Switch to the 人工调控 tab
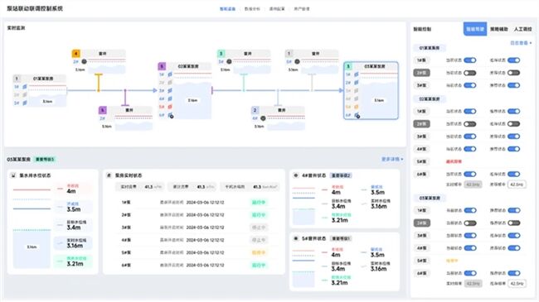The width and height of the screenshot is (539, 302). pos(523,29)
